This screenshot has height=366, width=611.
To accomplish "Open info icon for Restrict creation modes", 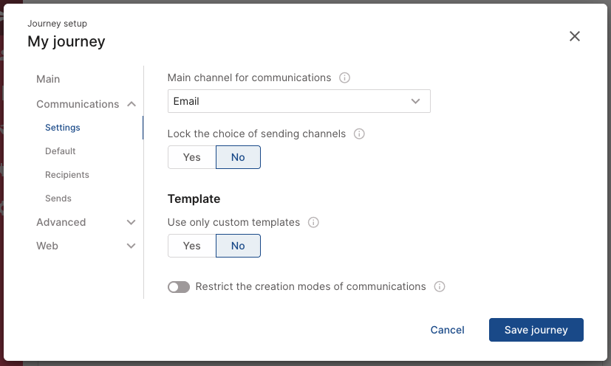I will (440, 286).
